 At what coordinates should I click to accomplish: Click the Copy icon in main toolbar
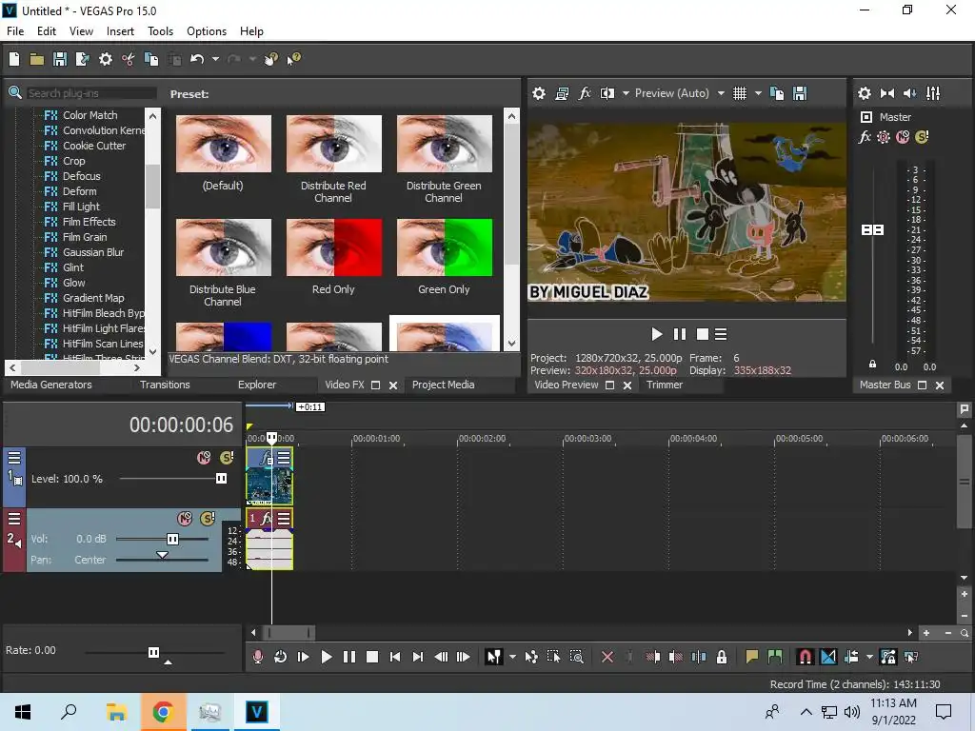tap(151, 59)
